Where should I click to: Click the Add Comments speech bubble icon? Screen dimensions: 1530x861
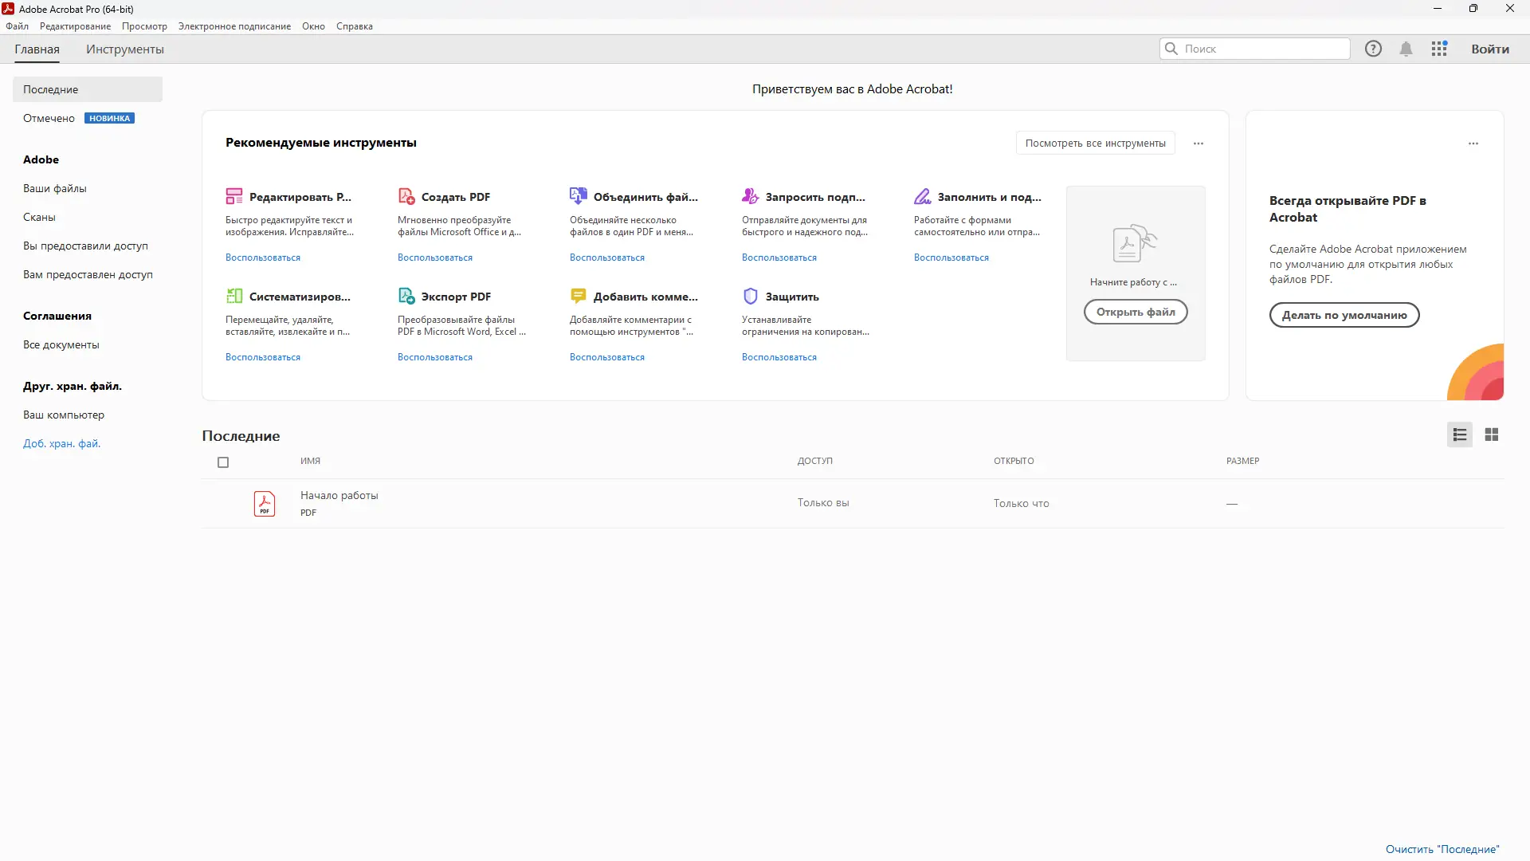[579, 296]
